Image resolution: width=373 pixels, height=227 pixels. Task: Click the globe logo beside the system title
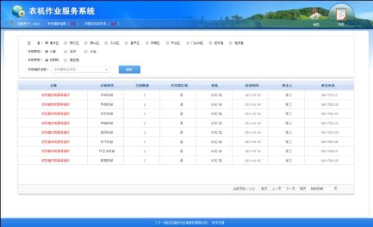[x=18, y=11]
